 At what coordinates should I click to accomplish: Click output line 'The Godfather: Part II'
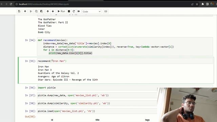pos(53,22)
